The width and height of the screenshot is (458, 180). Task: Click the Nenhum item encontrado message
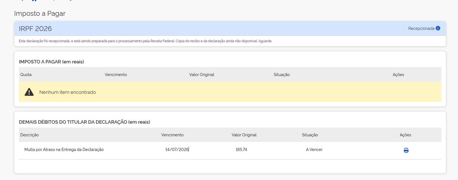(68, 92)
